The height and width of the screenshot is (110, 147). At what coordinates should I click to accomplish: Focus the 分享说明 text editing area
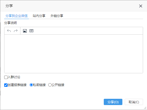[x=74, y=54]
